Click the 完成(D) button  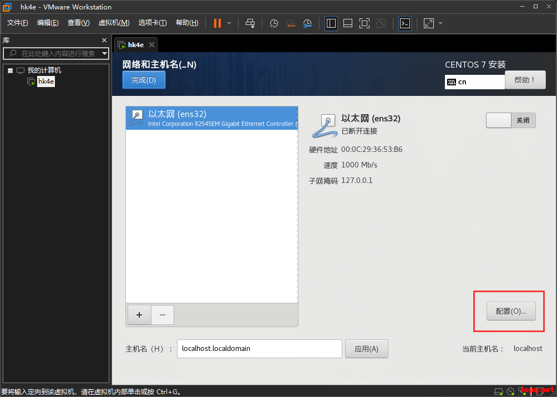pyautogui.click(x=143, y=80)
